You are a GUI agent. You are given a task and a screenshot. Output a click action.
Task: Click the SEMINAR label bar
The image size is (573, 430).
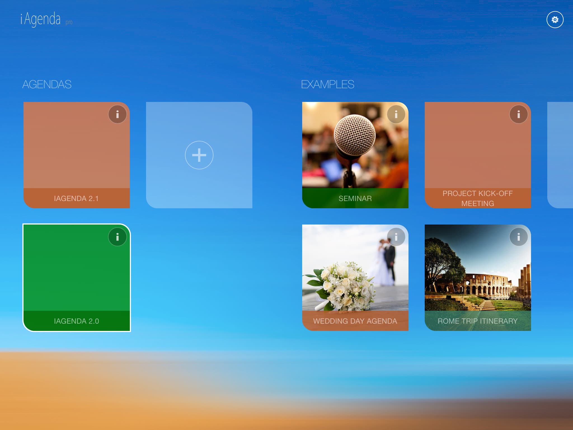tap(355, 198)
